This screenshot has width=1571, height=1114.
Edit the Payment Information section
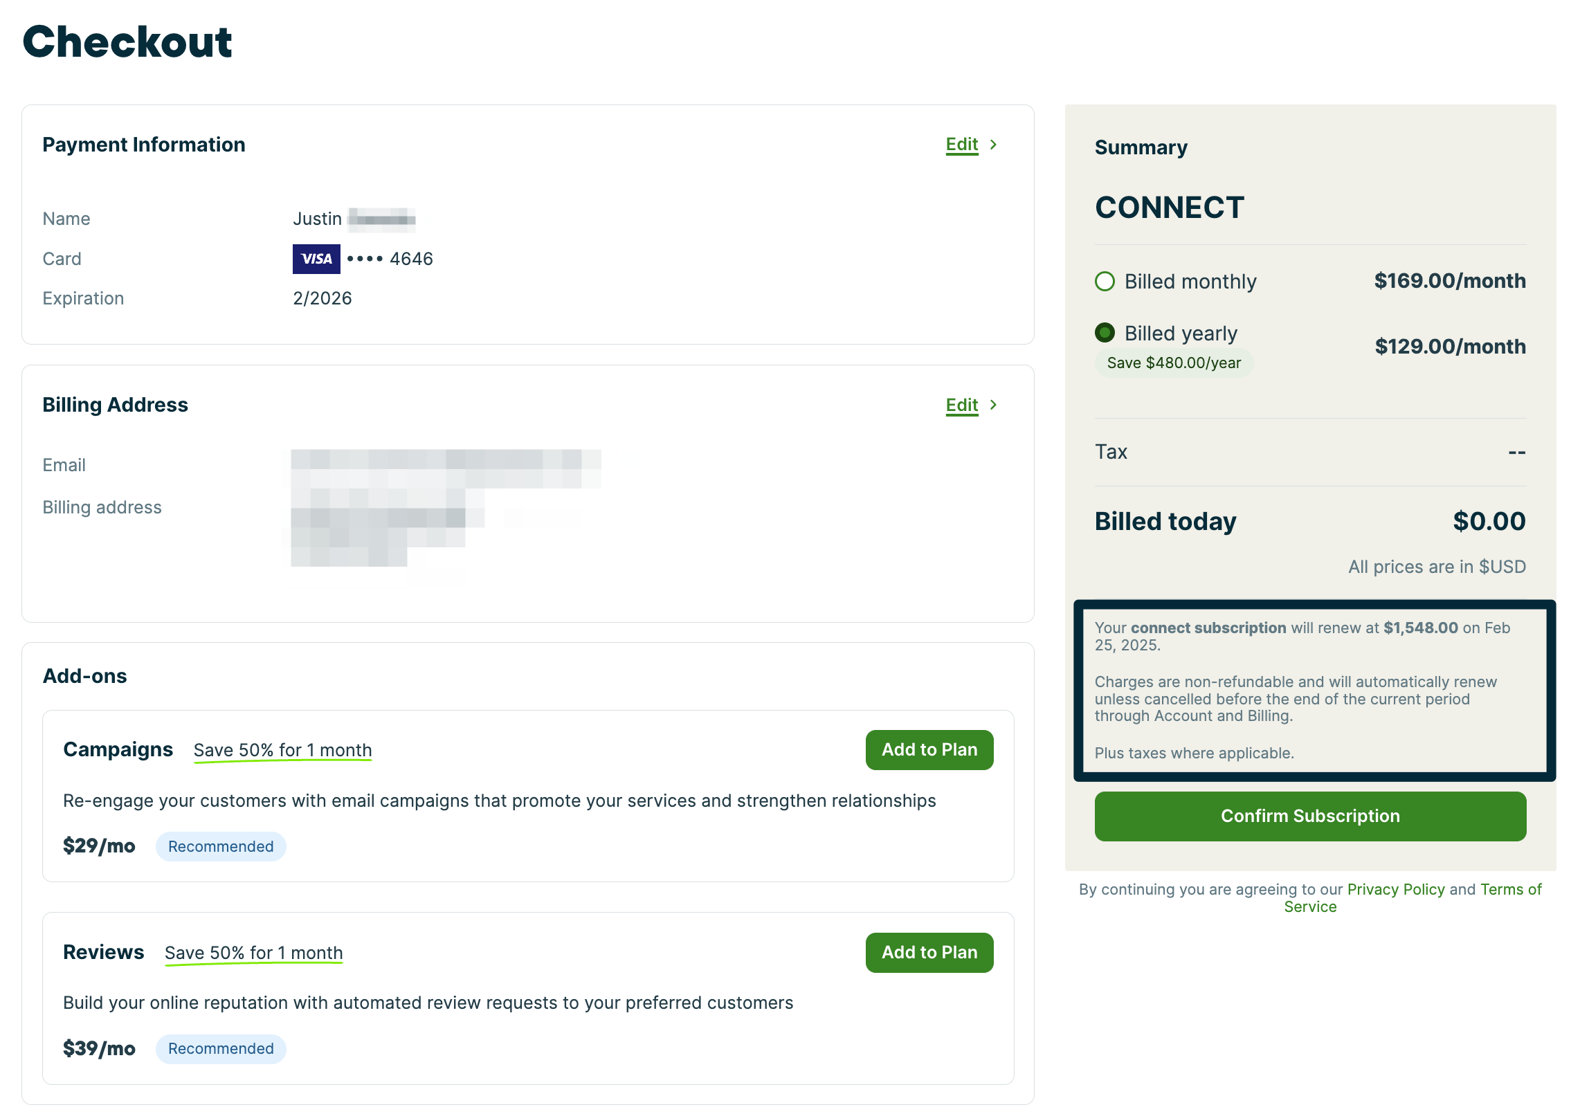961,145
